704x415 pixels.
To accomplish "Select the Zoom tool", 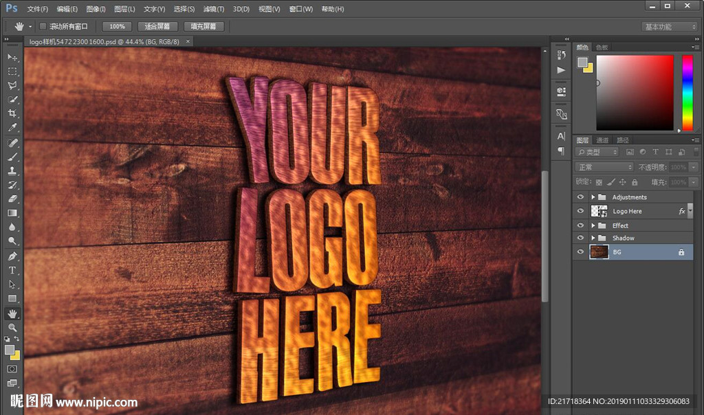I will tap(12, 328).
